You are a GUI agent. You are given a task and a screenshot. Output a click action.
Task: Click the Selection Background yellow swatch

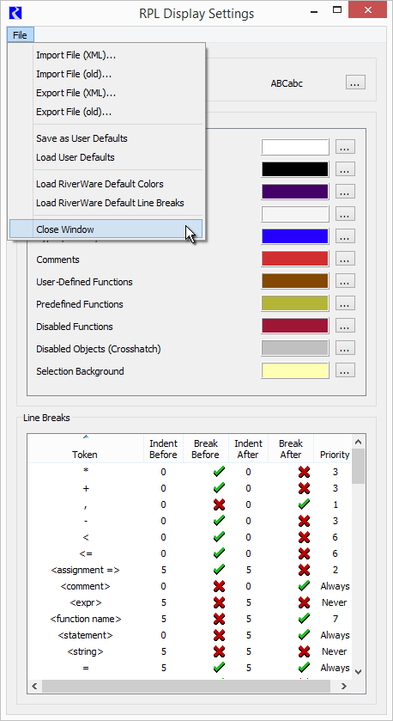tap(295, 370)
